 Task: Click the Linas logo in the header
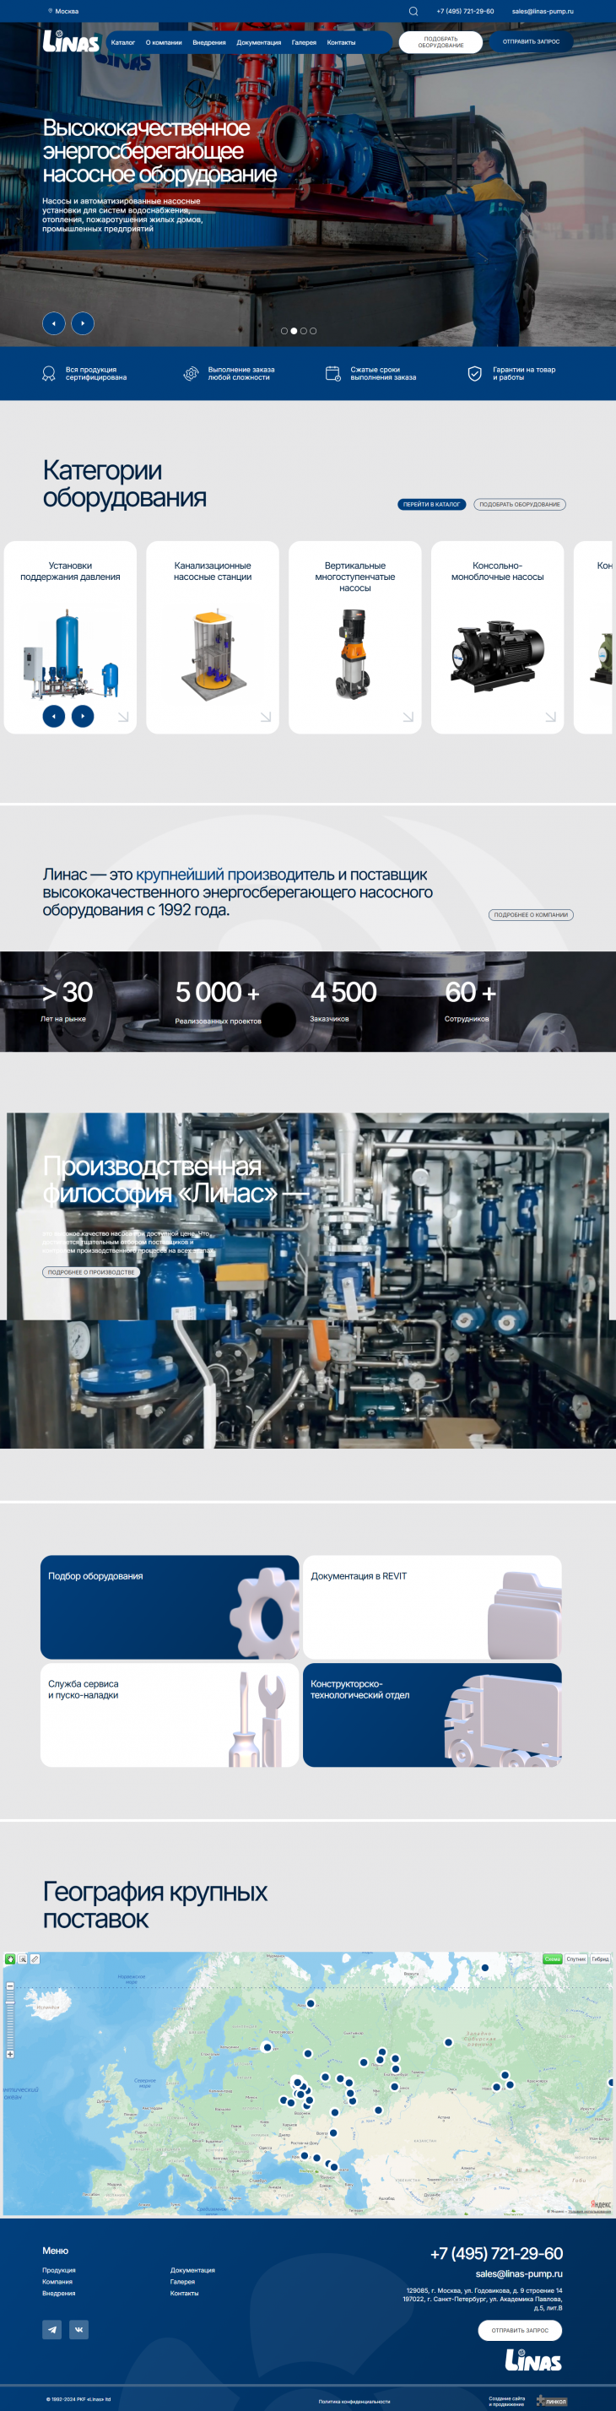point(71,41)
